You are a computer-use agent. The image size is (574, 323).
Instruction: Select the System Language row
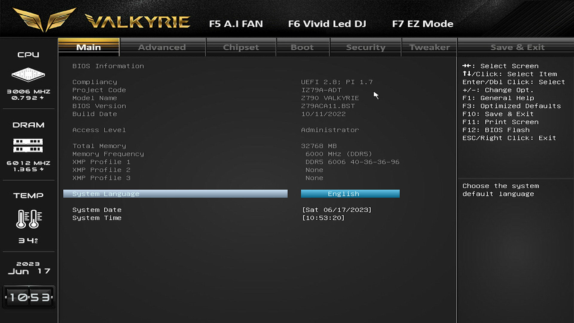pyautogui.click(x=175, y=194)
